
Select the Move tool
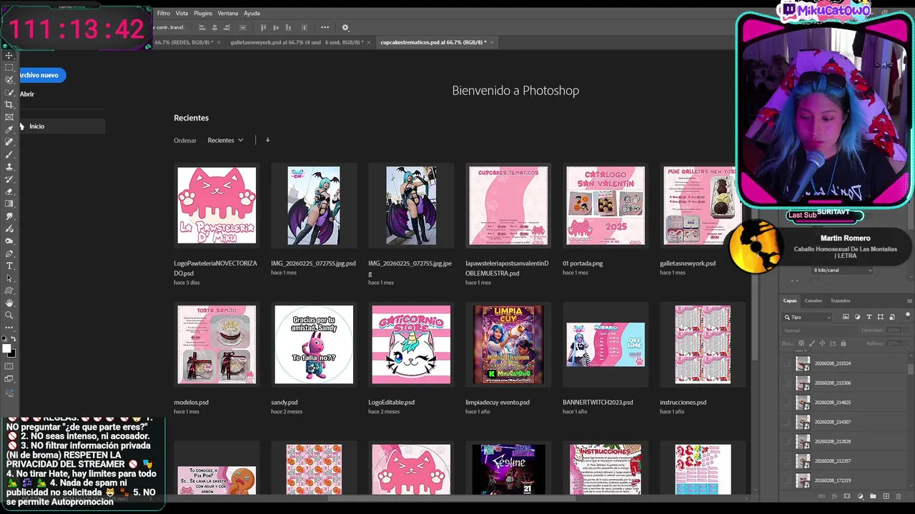click(x=9, y=55)
